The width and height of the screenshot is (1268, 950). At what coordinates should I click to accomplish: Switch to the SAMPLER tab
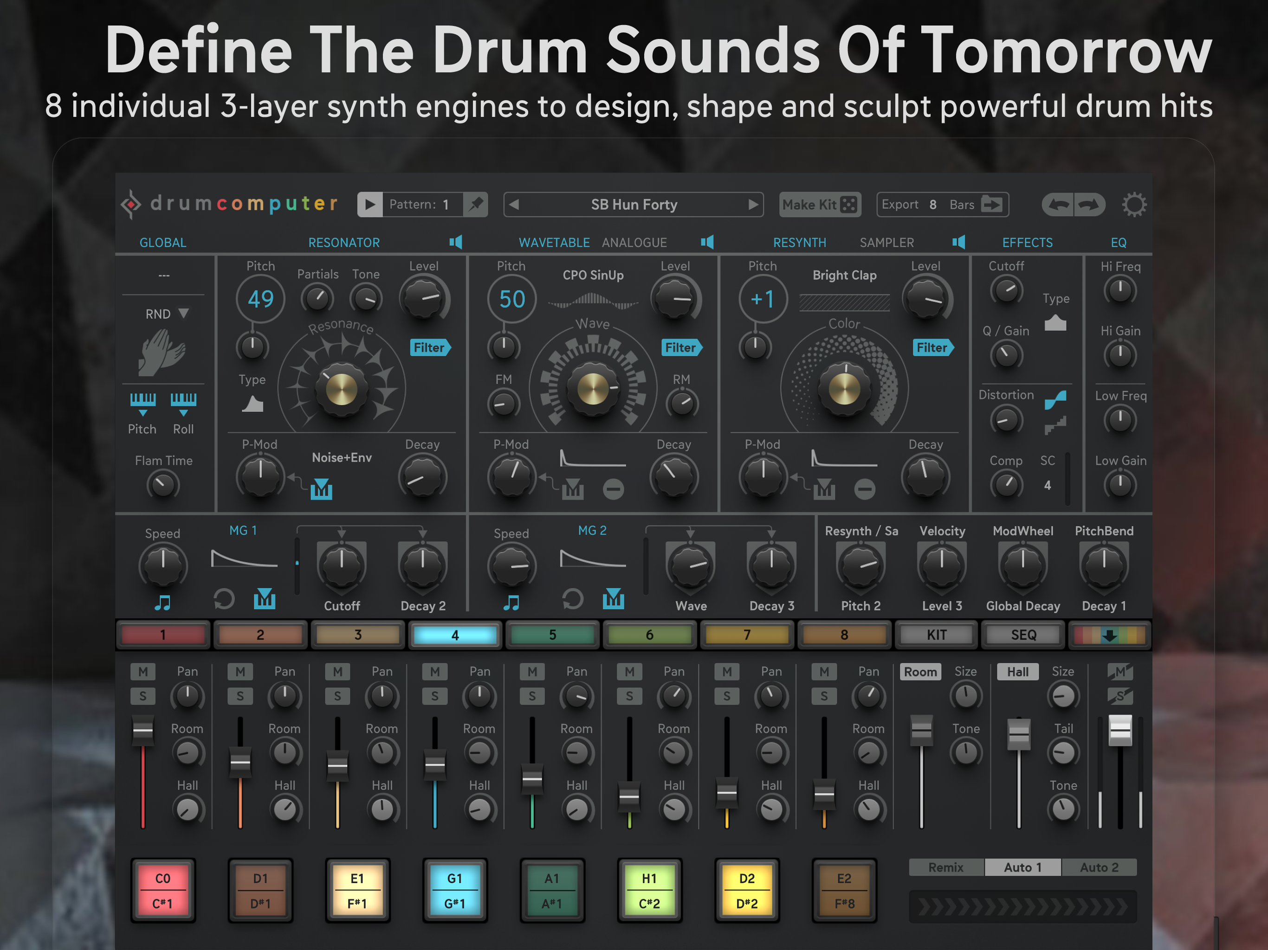[x=886, y=242]
